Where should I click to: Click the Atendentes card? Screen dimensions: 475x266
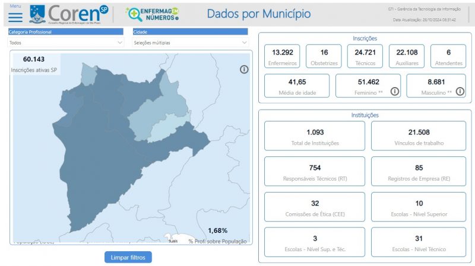(448, 56)
